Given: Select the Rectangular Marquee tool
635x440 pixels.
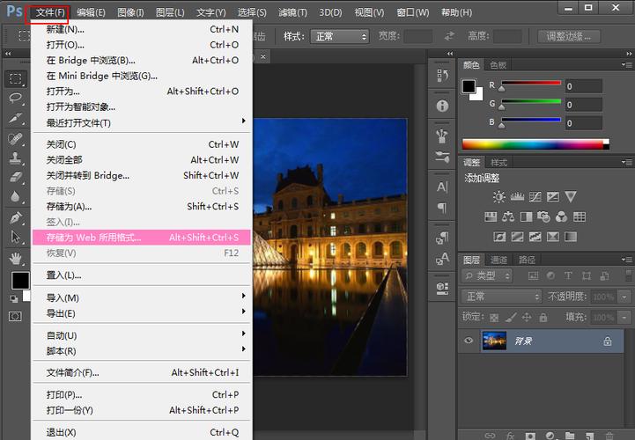Looking at the screenshot, I should [x=16, y=78].
